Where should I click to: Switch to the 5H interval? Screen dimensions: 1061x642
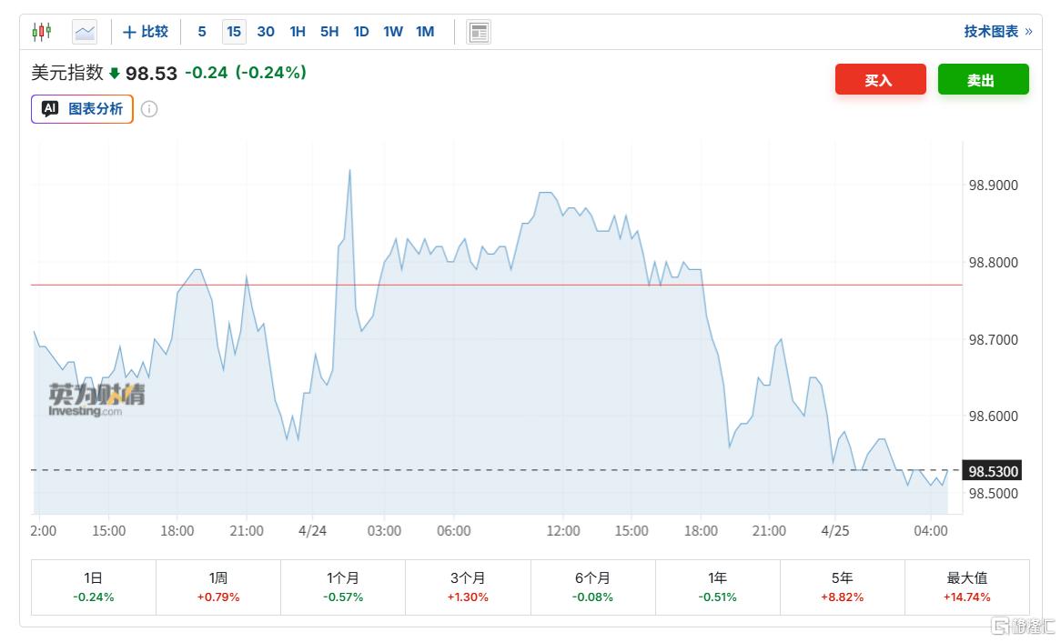coord(329,32)
